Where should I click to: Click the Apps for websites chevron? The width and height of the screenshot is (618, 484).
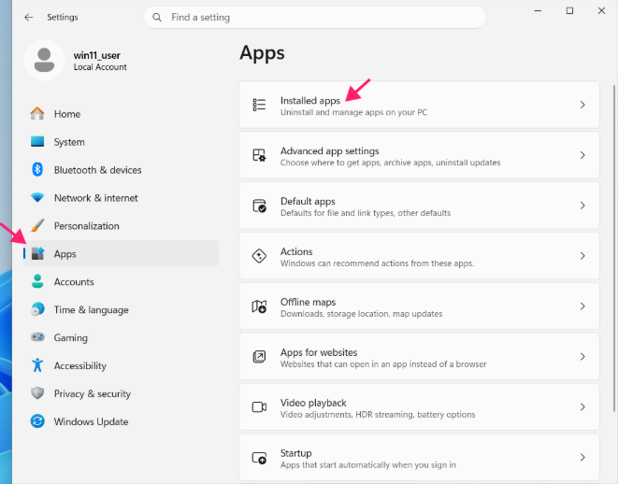click(582, 357)
